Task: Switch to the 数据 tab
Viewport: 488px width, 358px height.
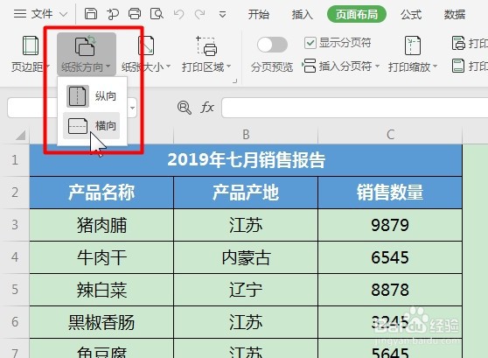Action: 455,14
